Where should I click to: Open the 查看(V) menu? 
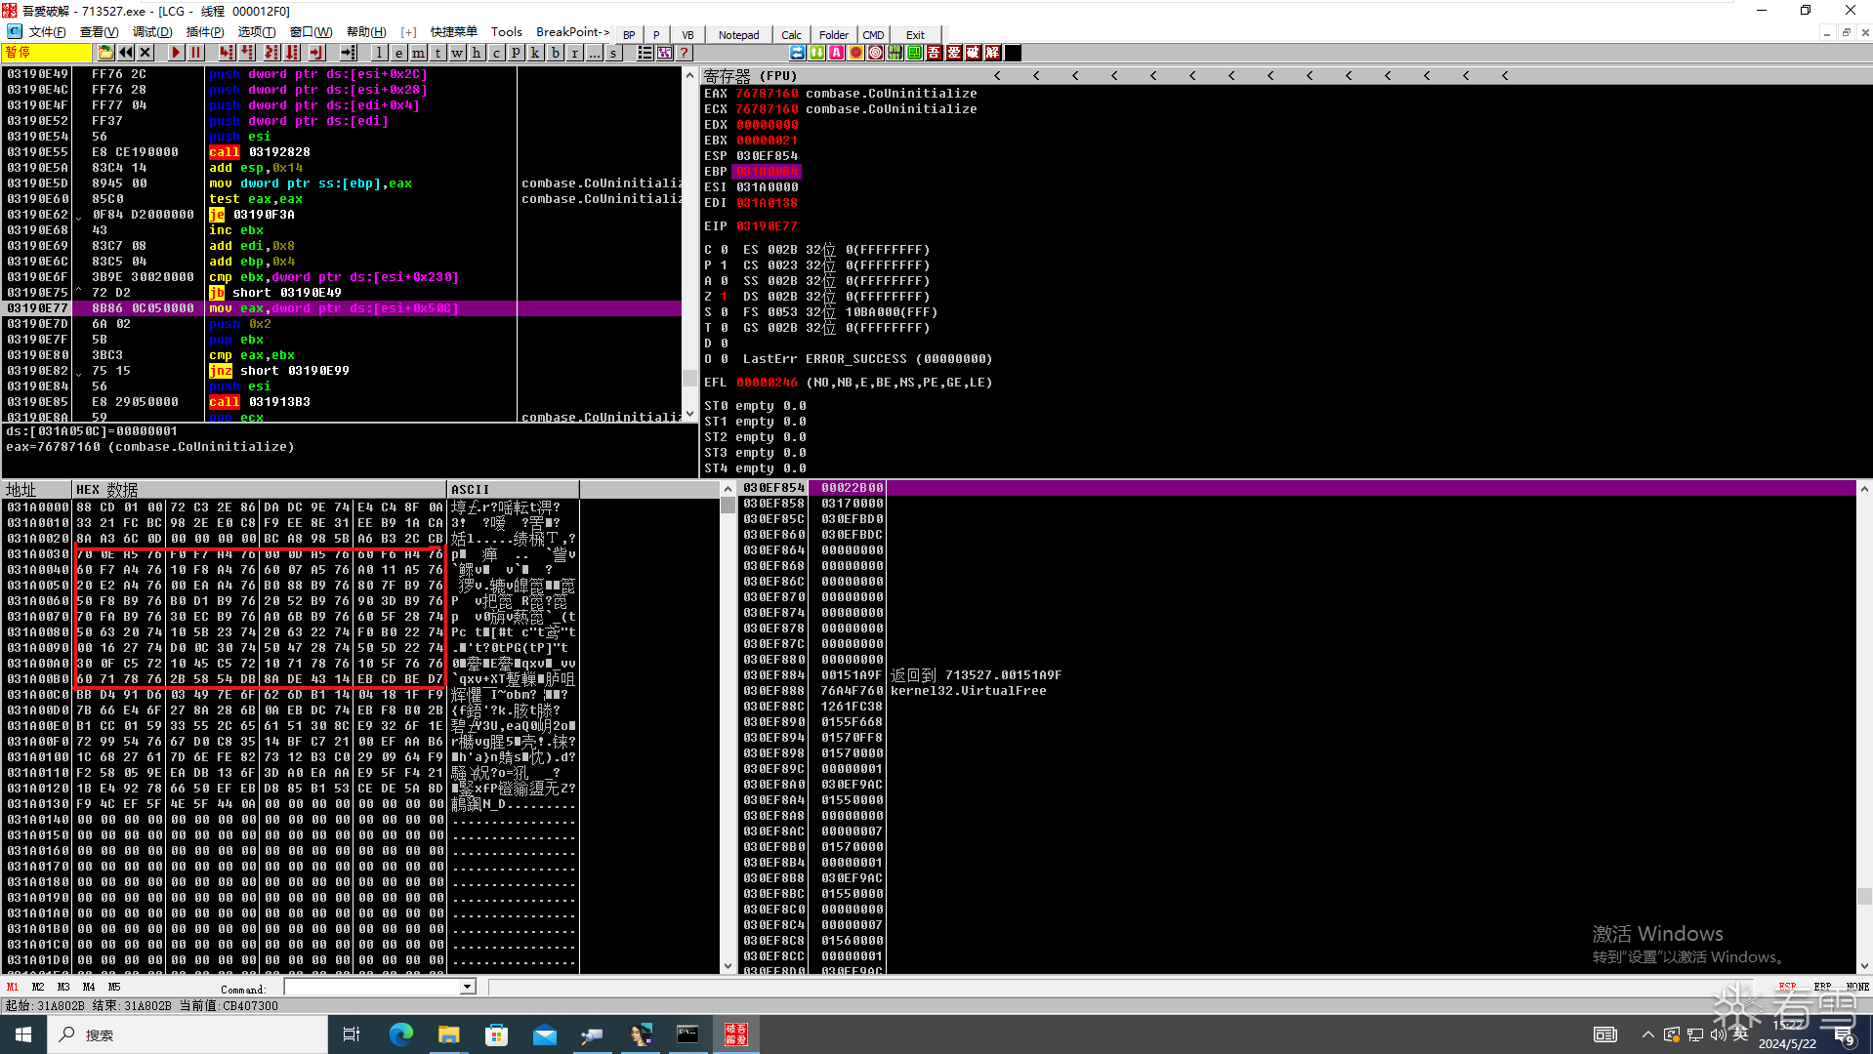pos(99,32)
